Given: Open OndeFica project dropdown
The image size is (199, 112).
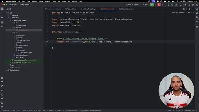Looking at the screenshot, I should coord(13,5).
